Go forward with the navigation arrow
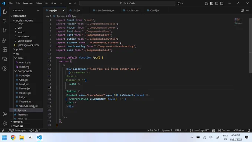Screen dimensions: 252x142 (x=75, y=3)
